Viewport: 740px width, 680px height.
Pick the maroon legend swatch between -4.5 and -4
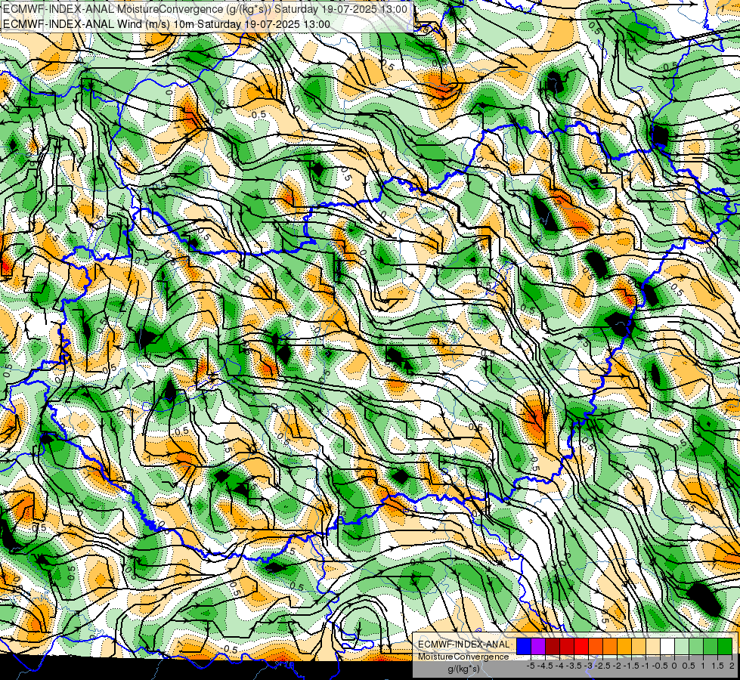tap(553, 646)
